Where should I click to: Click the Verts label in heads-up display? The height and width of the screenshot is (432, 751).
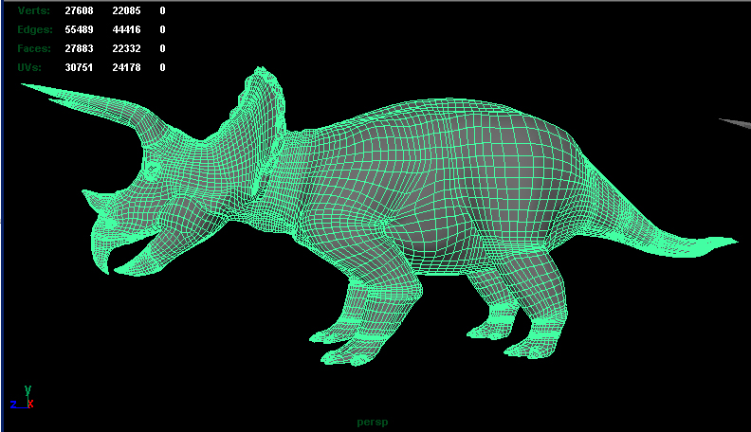[x=33, y=10]
